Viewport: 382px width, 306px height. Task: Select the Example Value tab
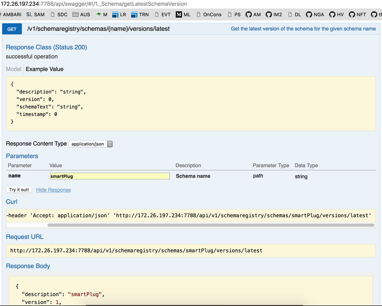point(44,69)
